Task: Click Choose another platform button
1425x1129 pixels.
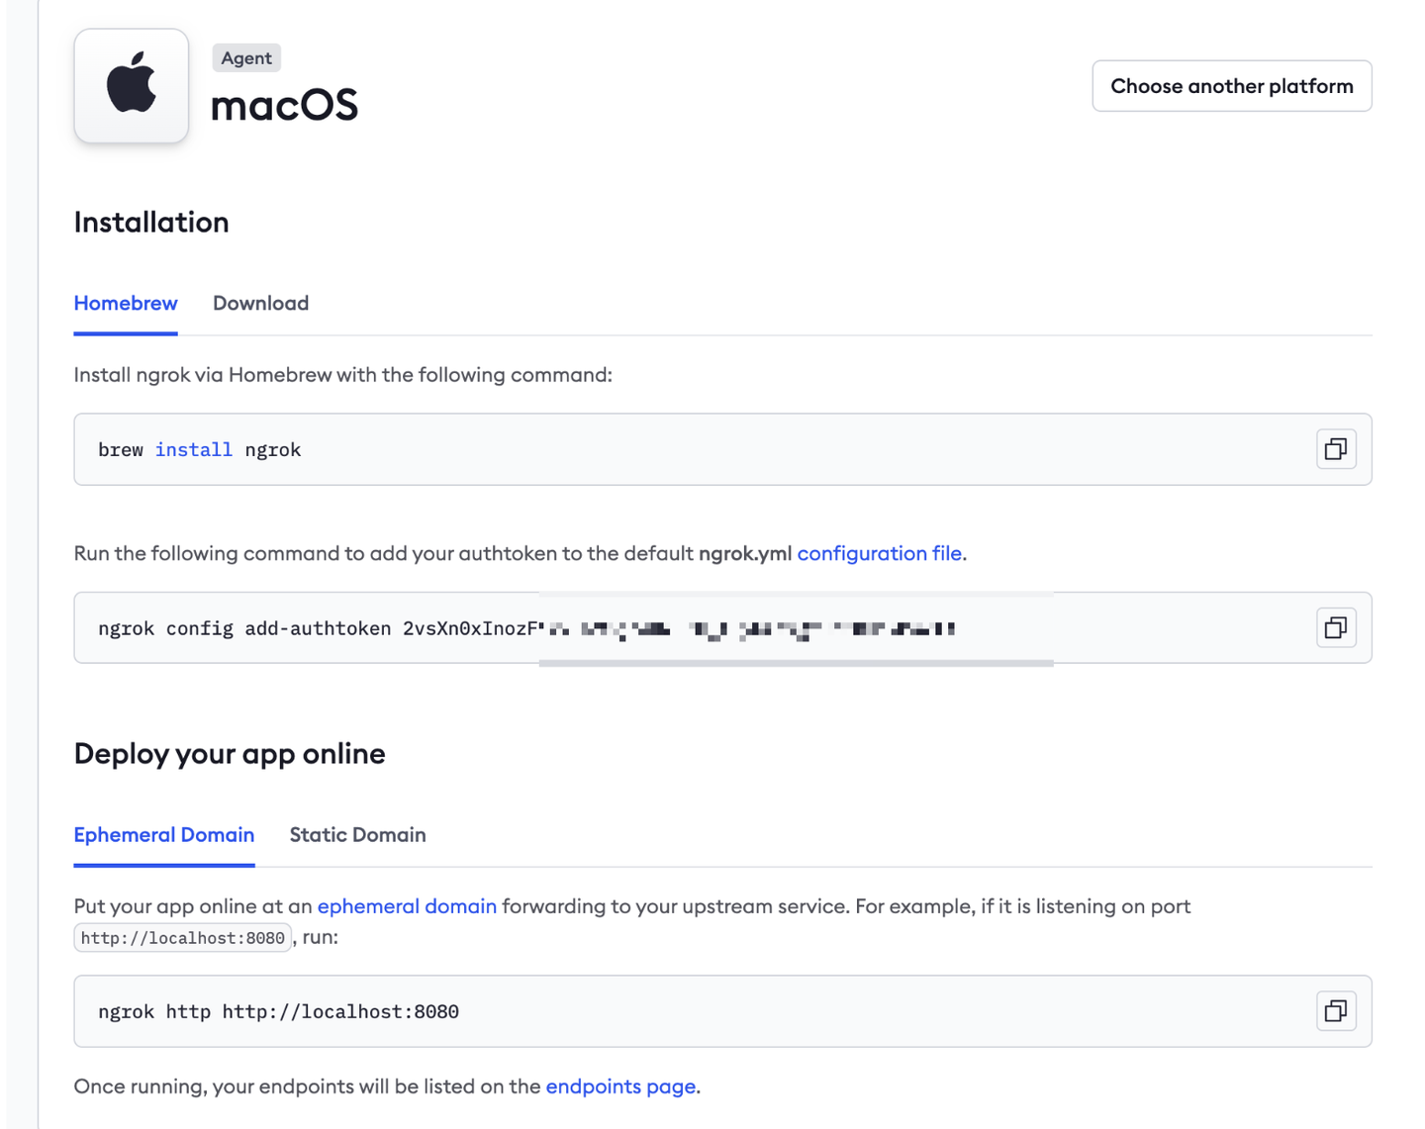Action: point(1231,86)
